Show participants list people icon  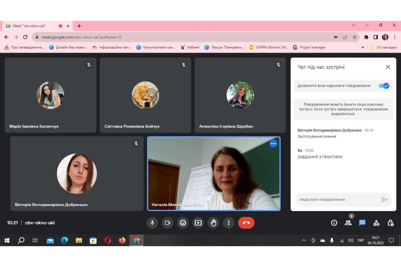(348, 223)
